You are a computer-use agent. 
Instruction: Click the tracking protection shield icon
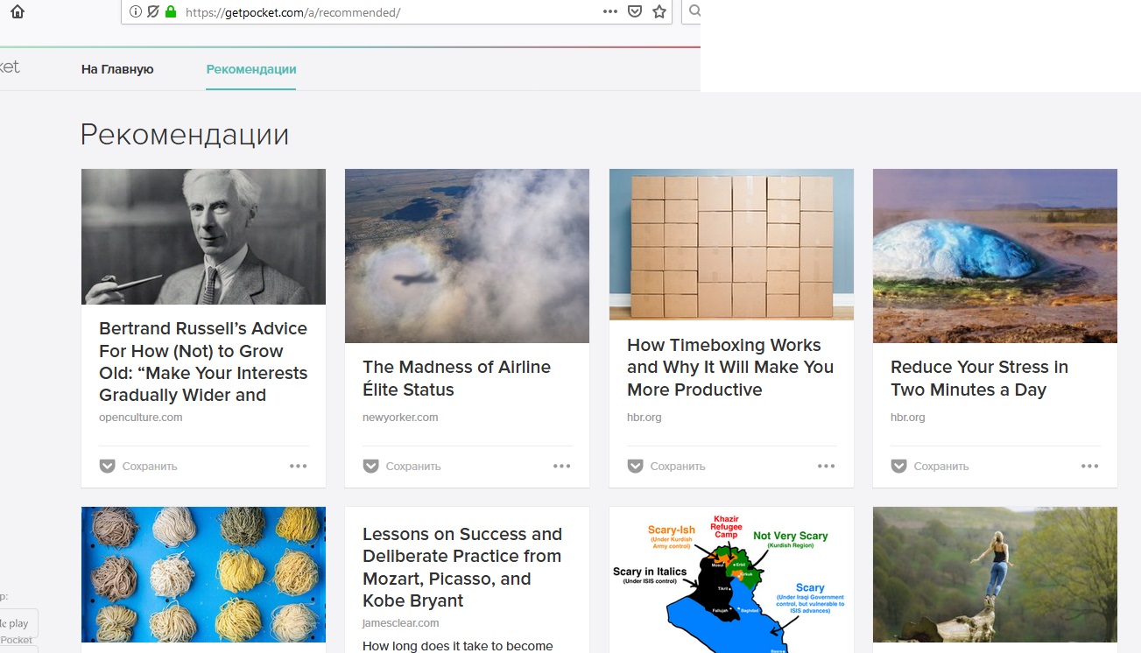pos(153,12)
